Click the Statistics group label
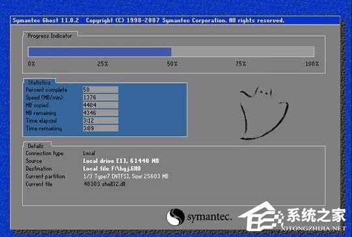Screen dimensions: 352x237 39,82
